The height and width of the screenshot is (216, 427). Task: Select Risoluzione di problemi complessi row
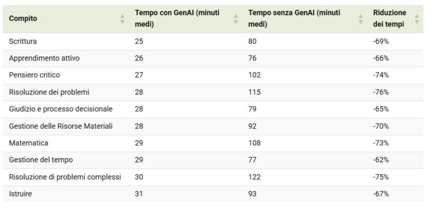click(x=213, y=177)
